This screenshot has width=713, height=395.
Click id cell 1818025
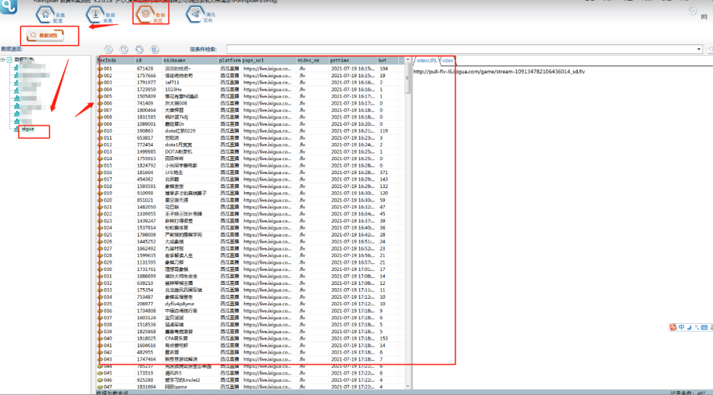147,339
